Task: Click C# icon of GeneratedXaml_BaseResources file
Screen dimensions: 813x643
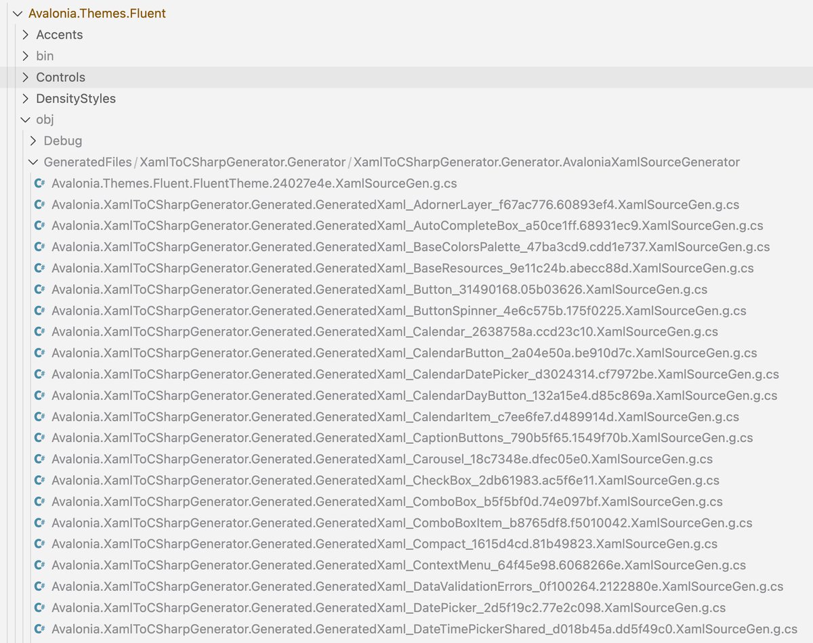Action: 40,268
